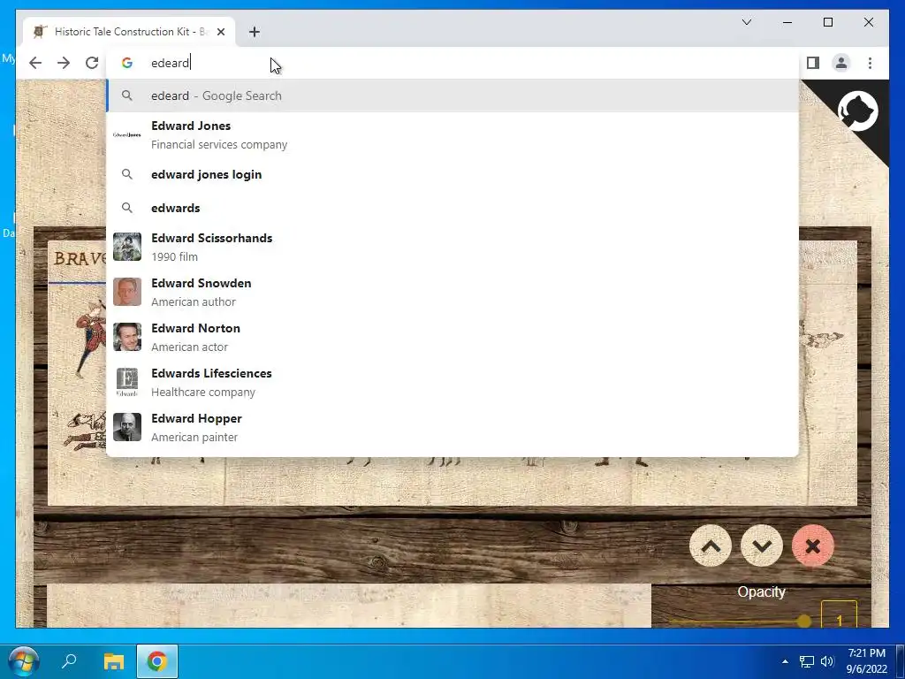Select the Historic Tale Construction Kit tab
The width and height of the screenshot is (905, 679).
129,32
